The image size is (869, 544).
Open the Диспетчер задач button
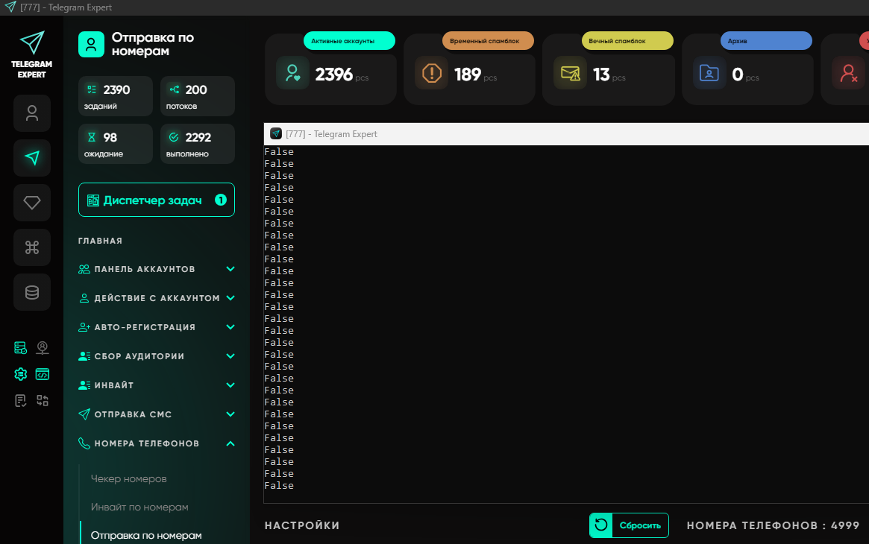tap(156, 200)
